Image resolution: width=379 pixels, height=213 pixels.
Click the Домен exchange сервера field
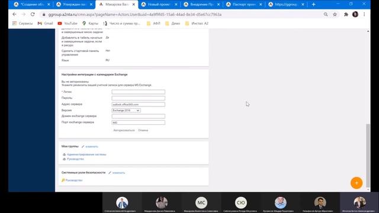(x=138, y=116)
